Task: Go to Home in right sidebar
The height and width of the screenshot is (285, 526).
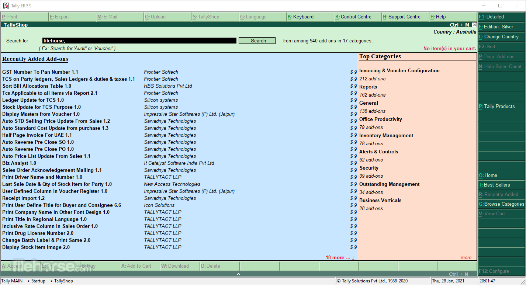Action: 501,175
